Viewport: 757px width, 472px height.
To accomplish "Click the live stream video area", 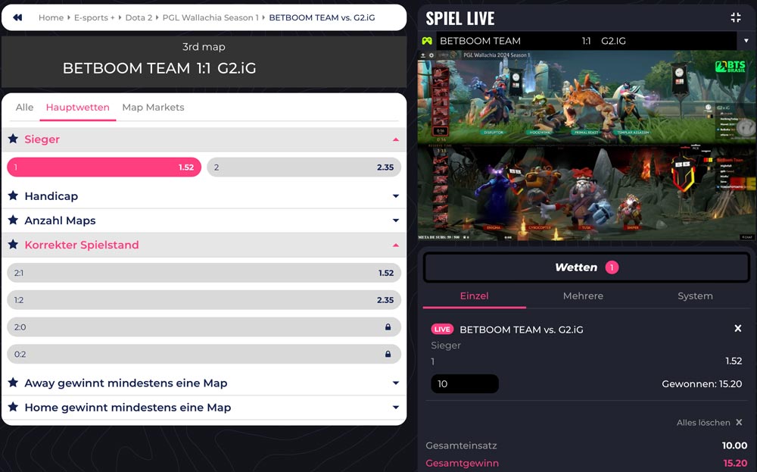I will coord(586,145).
